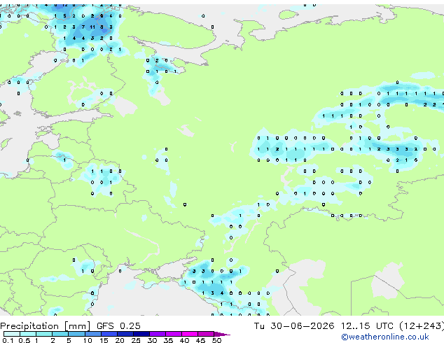Click the '12..15 UTC' time label
The width and height of the screenshot is (444, 343).
[x=367, y=326]
